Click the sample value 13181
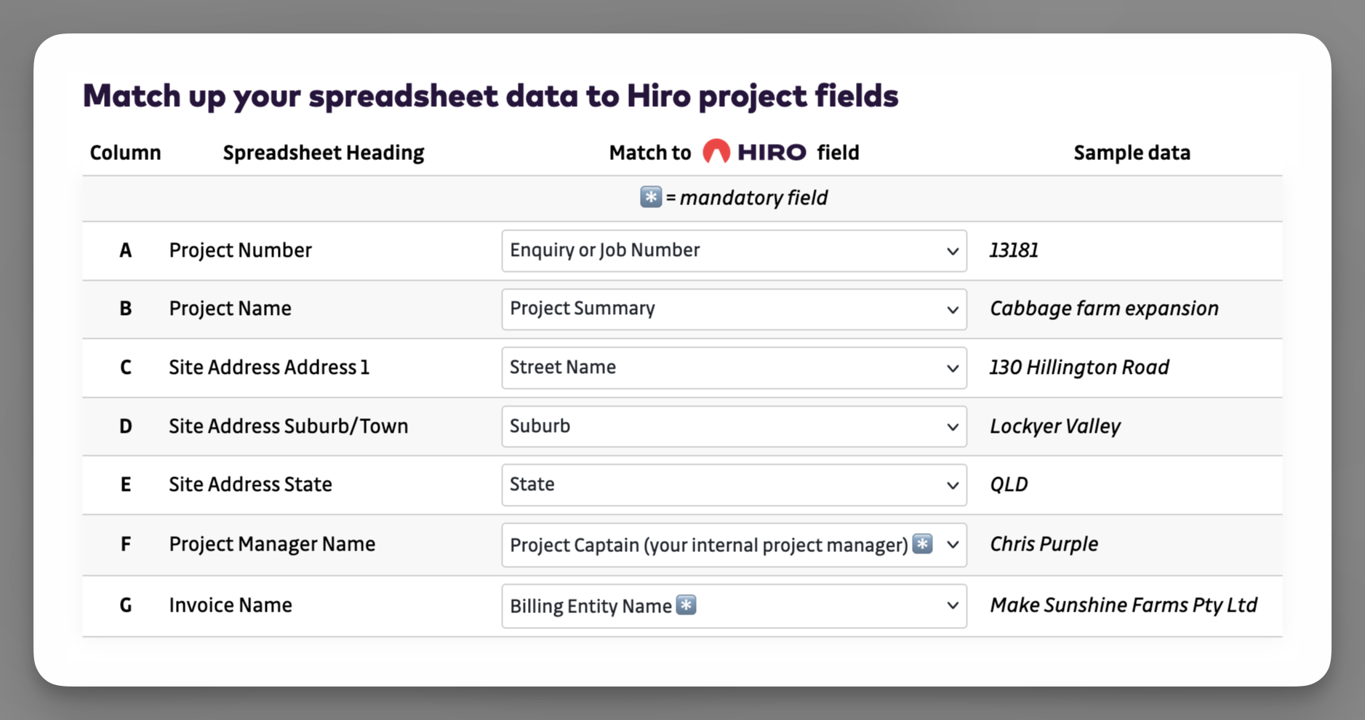Screen dimensions: 1365x720 [x=1014, y=250]
